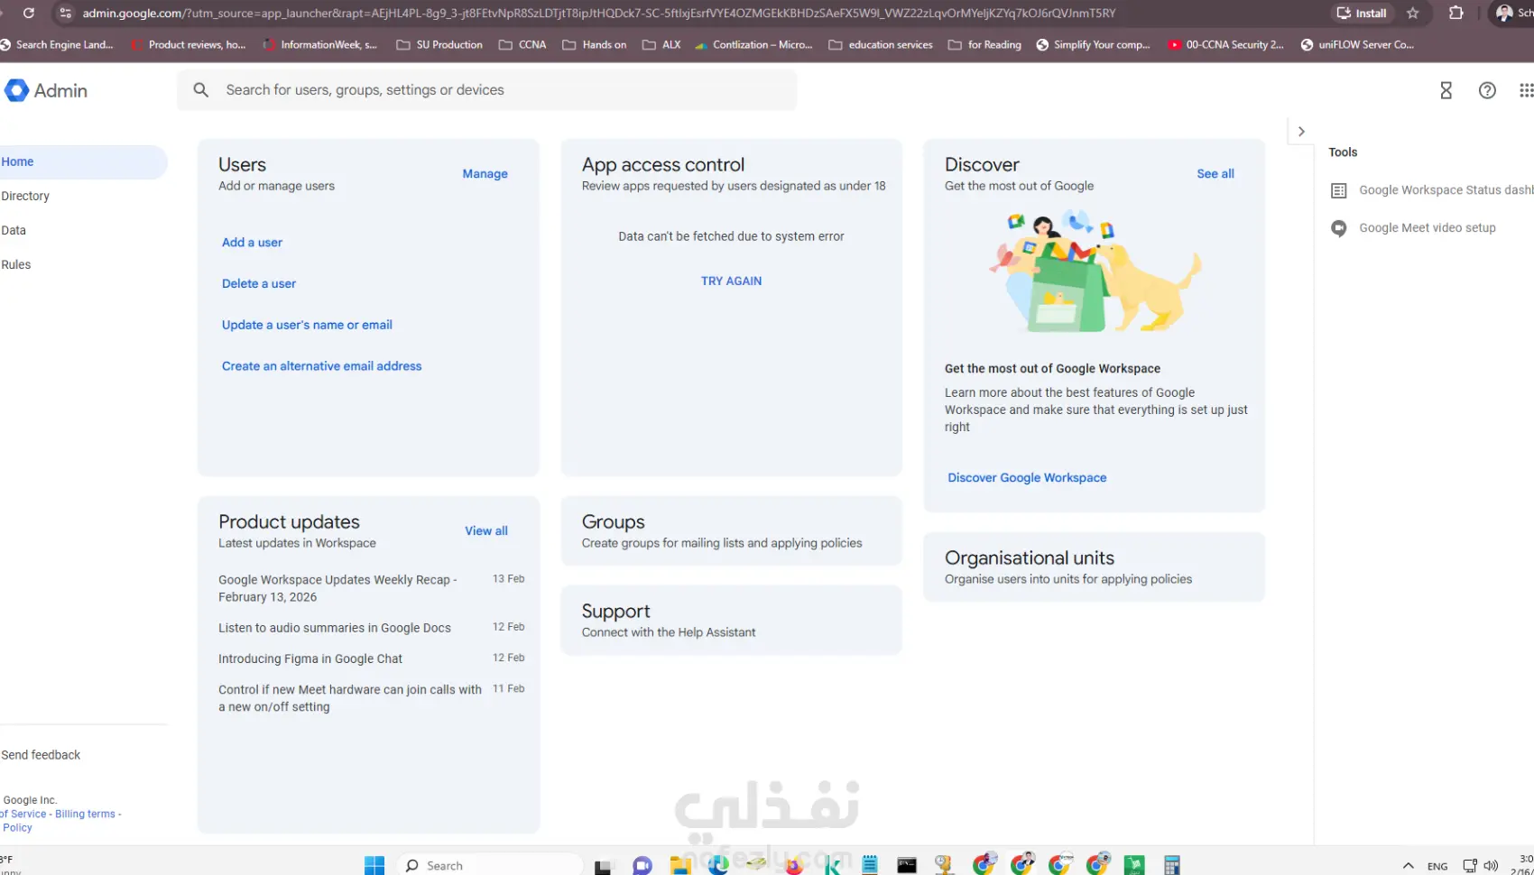Viewport: 1534px width, 875px height.
Task: Click TRY AGAIN in App access control
Action: (731, 281)
